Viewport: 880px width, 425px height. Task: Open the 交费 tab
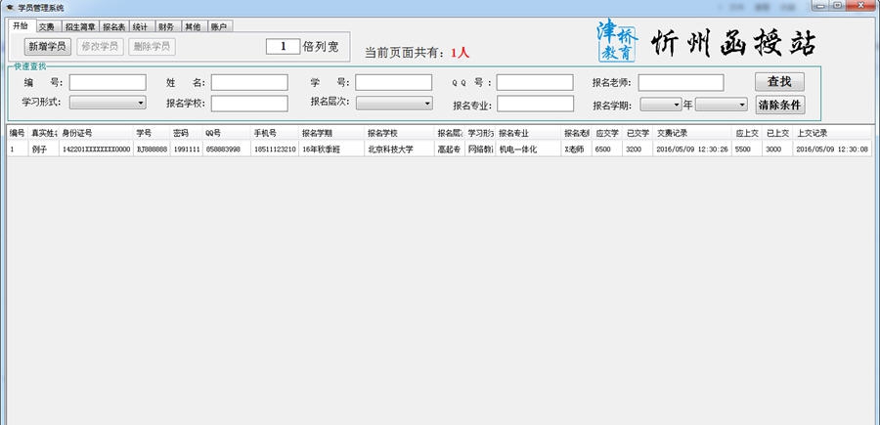tap(47, 26)
